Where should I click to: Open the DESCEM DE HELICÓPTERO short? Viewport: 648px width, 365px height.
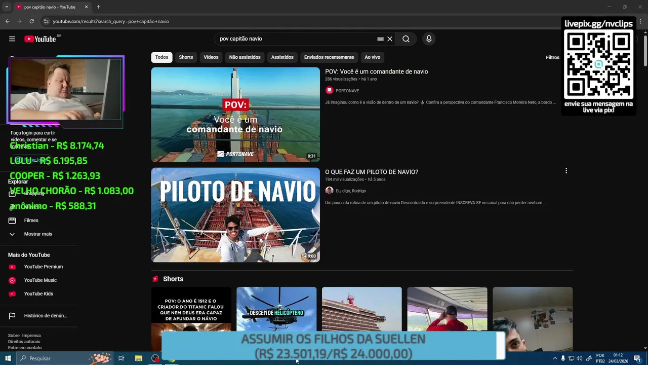276,309
